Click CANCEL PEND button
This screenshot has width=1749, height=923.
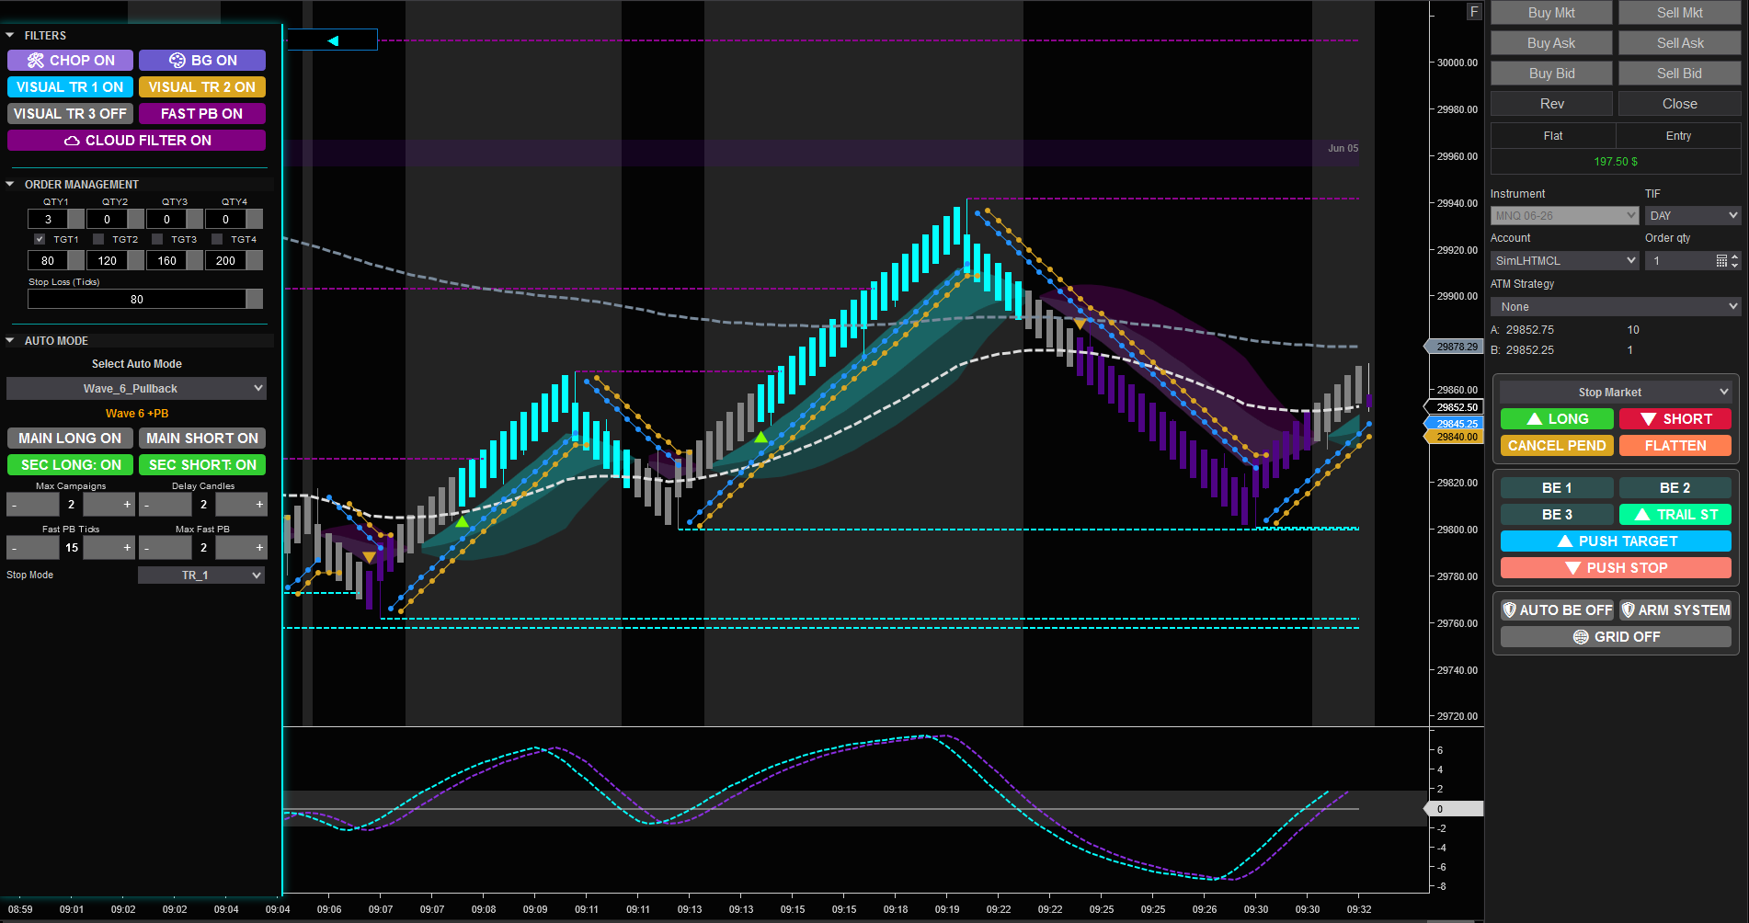[x=1557, y=446]
